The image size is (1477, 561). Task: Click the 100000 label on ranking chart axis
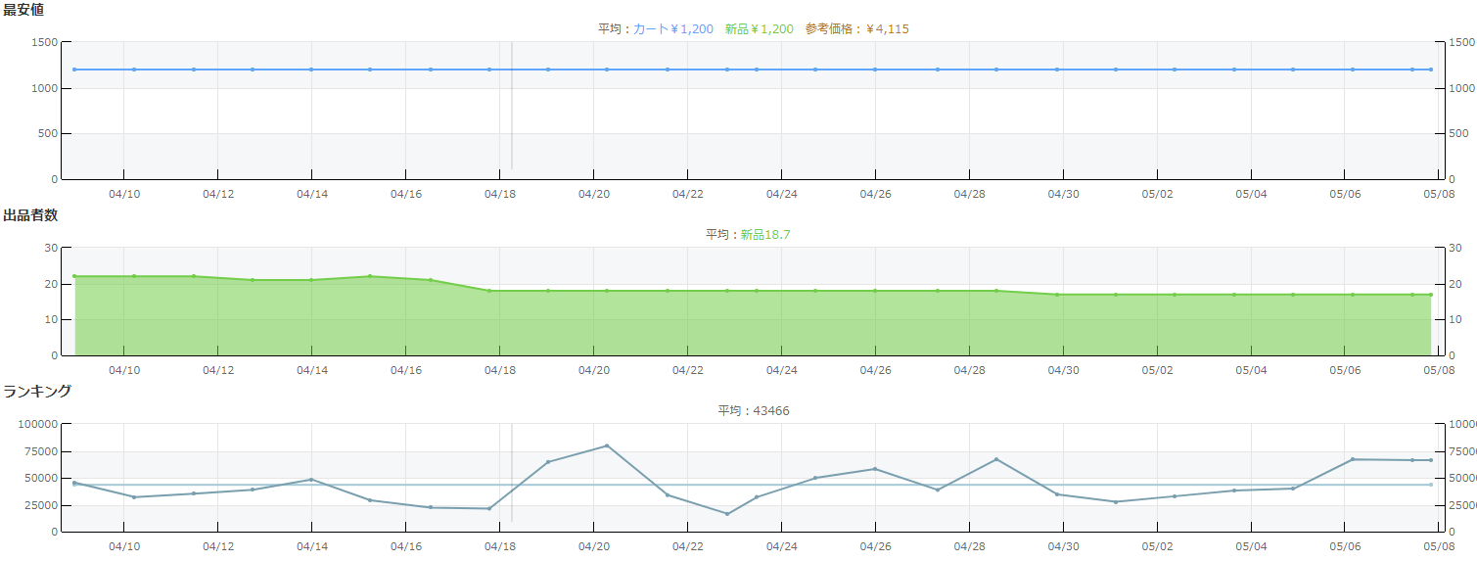point(38,424)
